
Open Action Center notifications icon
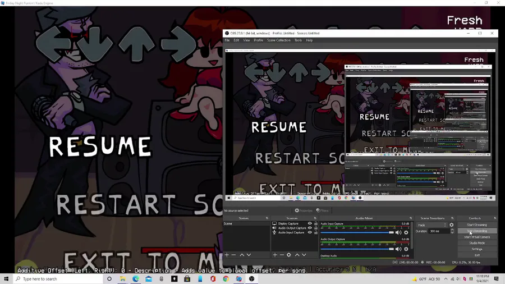tap(497, 279)
